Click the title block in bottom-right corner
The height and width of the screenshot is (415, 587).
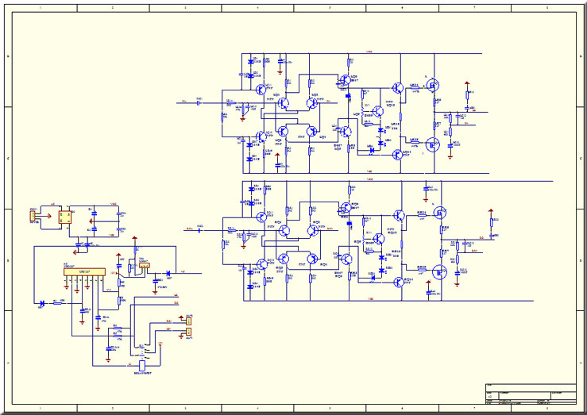point(531,394)
